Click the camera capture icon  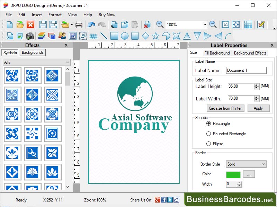(29, 36)
